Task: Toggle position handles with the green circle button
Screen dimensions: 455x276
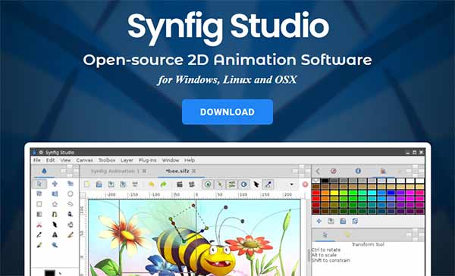Action: click(208, 185)
